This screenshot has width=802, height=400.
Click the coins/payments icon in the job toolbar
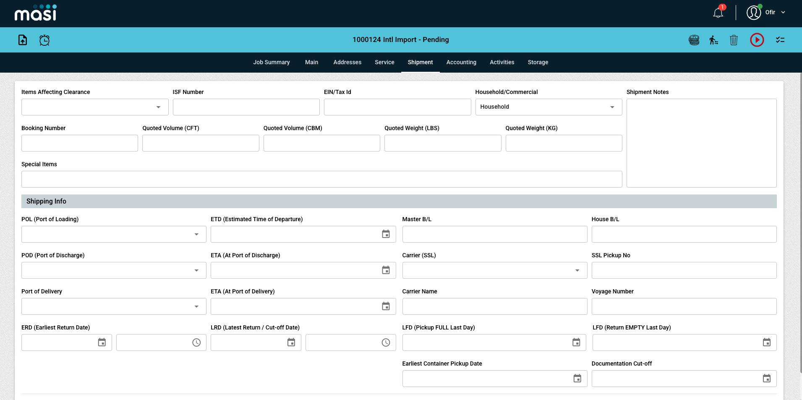click(x=694, y=40)
